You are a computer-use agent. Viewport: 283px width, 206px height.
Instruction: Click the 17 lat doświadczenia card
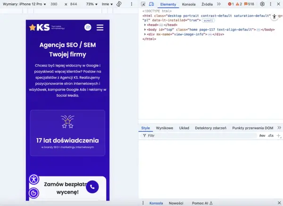pyautogui.click(x=67, y=133)
